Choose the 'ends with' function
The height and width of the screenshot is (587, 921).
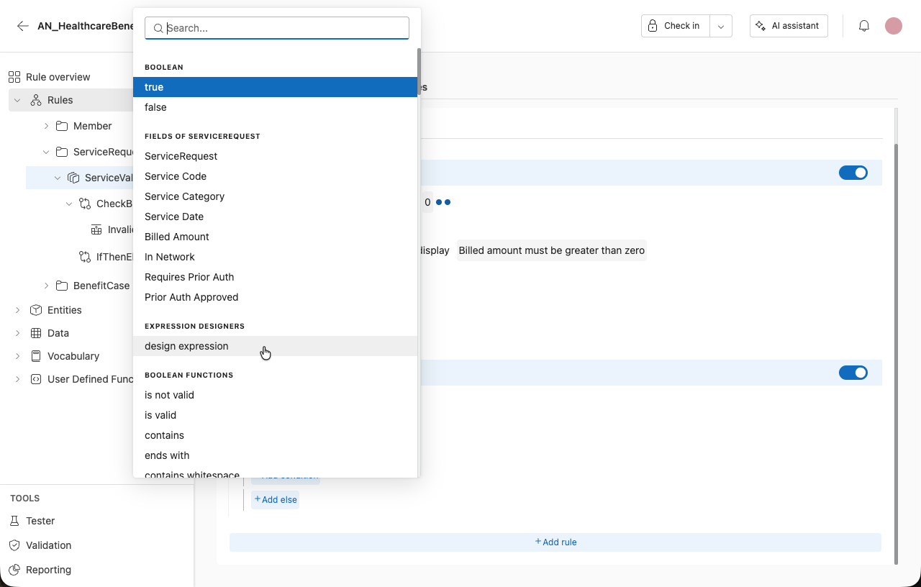coord(275,455)
